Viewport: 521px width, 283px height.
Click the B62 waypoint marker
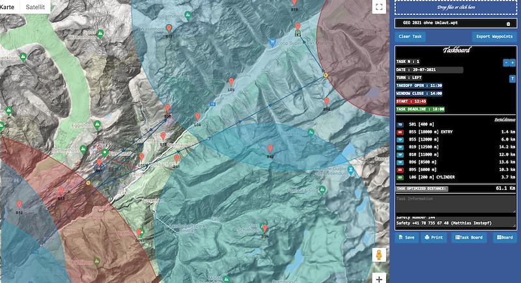click(x=270, y=148)
